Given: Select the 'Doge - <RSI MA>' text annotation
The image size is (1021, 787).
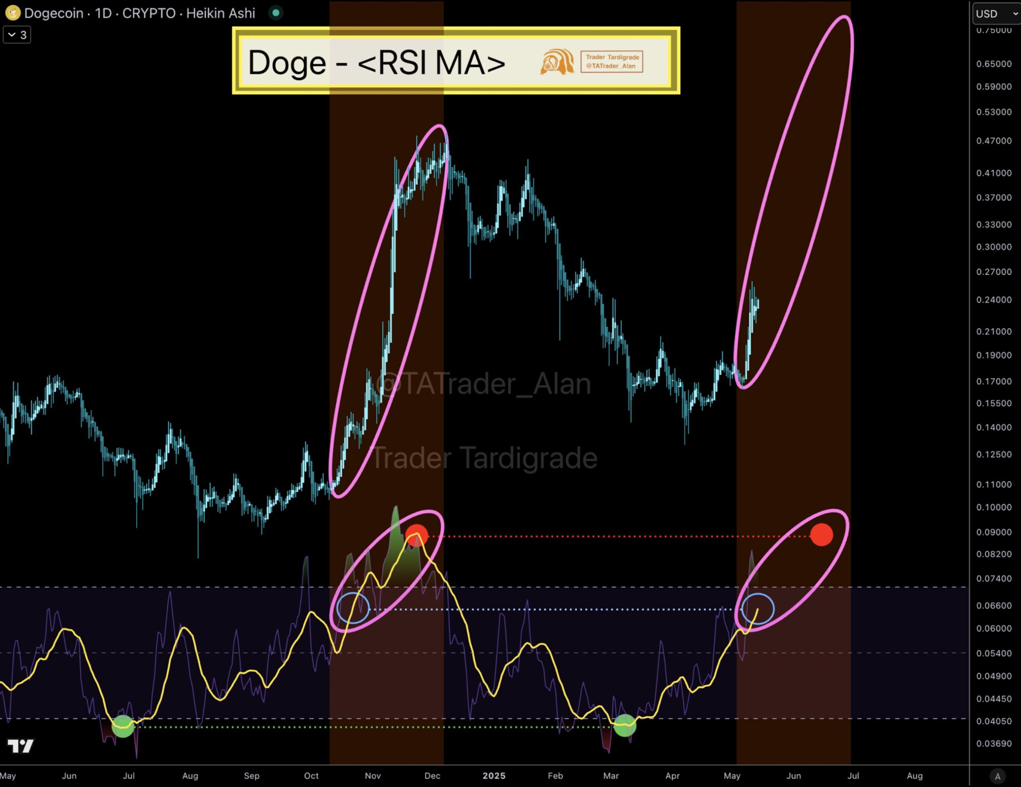Looking at the screenshot, I should coord(376,62).
